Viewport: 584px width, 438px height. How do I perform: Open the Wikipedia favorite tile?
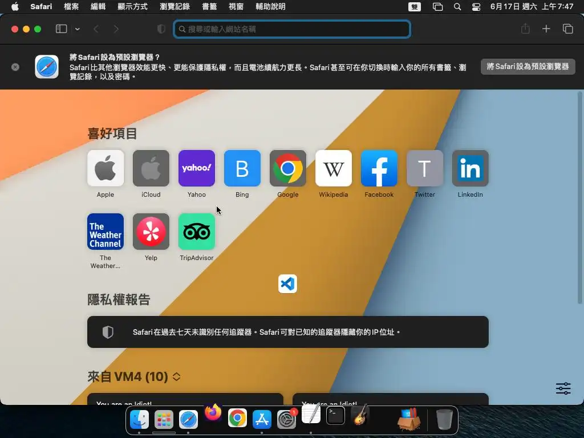pos(333,168)
